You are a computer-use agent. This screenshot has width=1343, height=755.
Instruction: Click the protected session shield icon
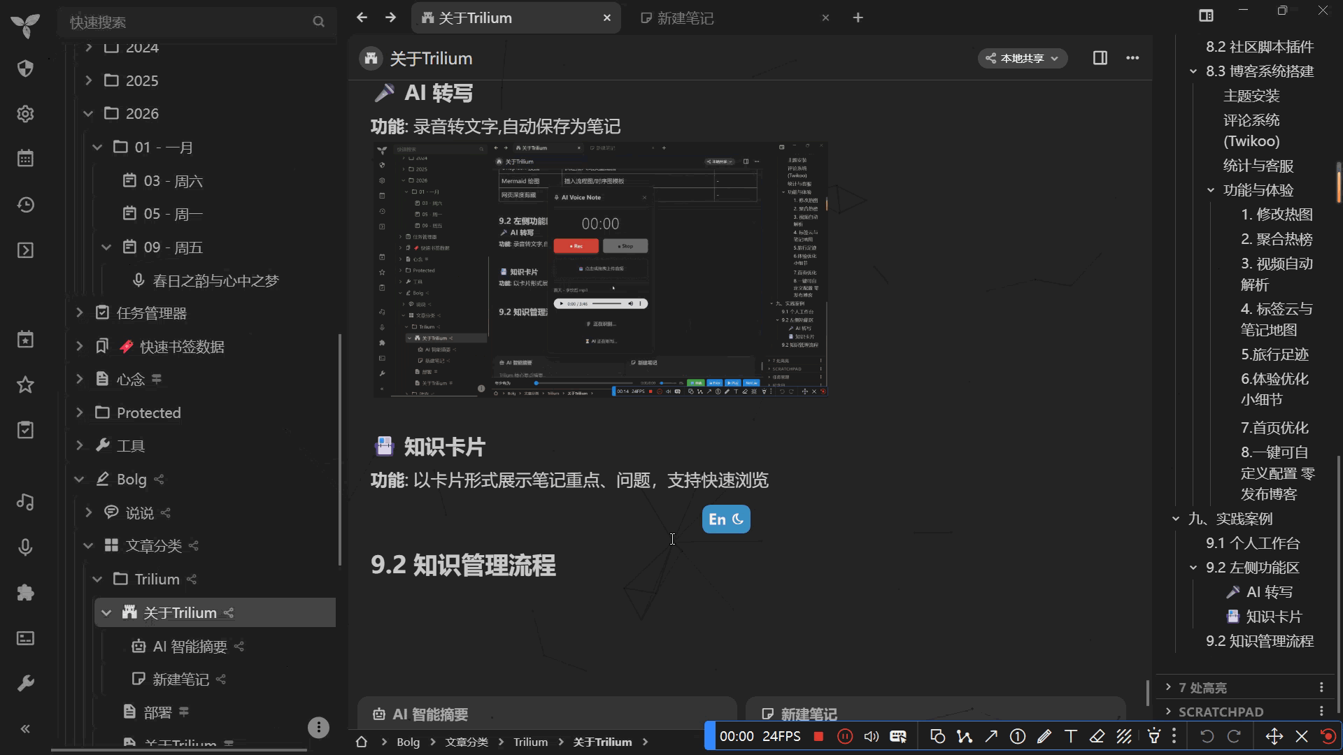tap(25, 69)
